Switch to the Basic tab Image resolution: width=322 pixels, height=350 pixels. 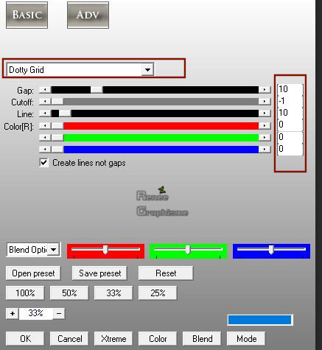tap(27, 15)
